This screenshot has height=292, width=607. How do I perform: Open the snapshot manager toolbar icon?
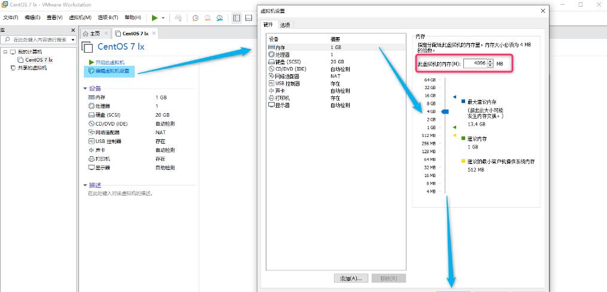[x=220, y=18]
